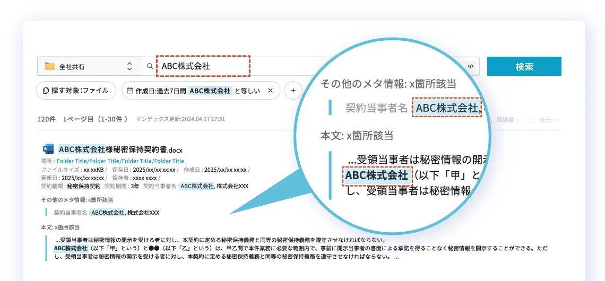Add a new filter with the plus button
Screen dimensions: 605x281
[x=292, y=91]
